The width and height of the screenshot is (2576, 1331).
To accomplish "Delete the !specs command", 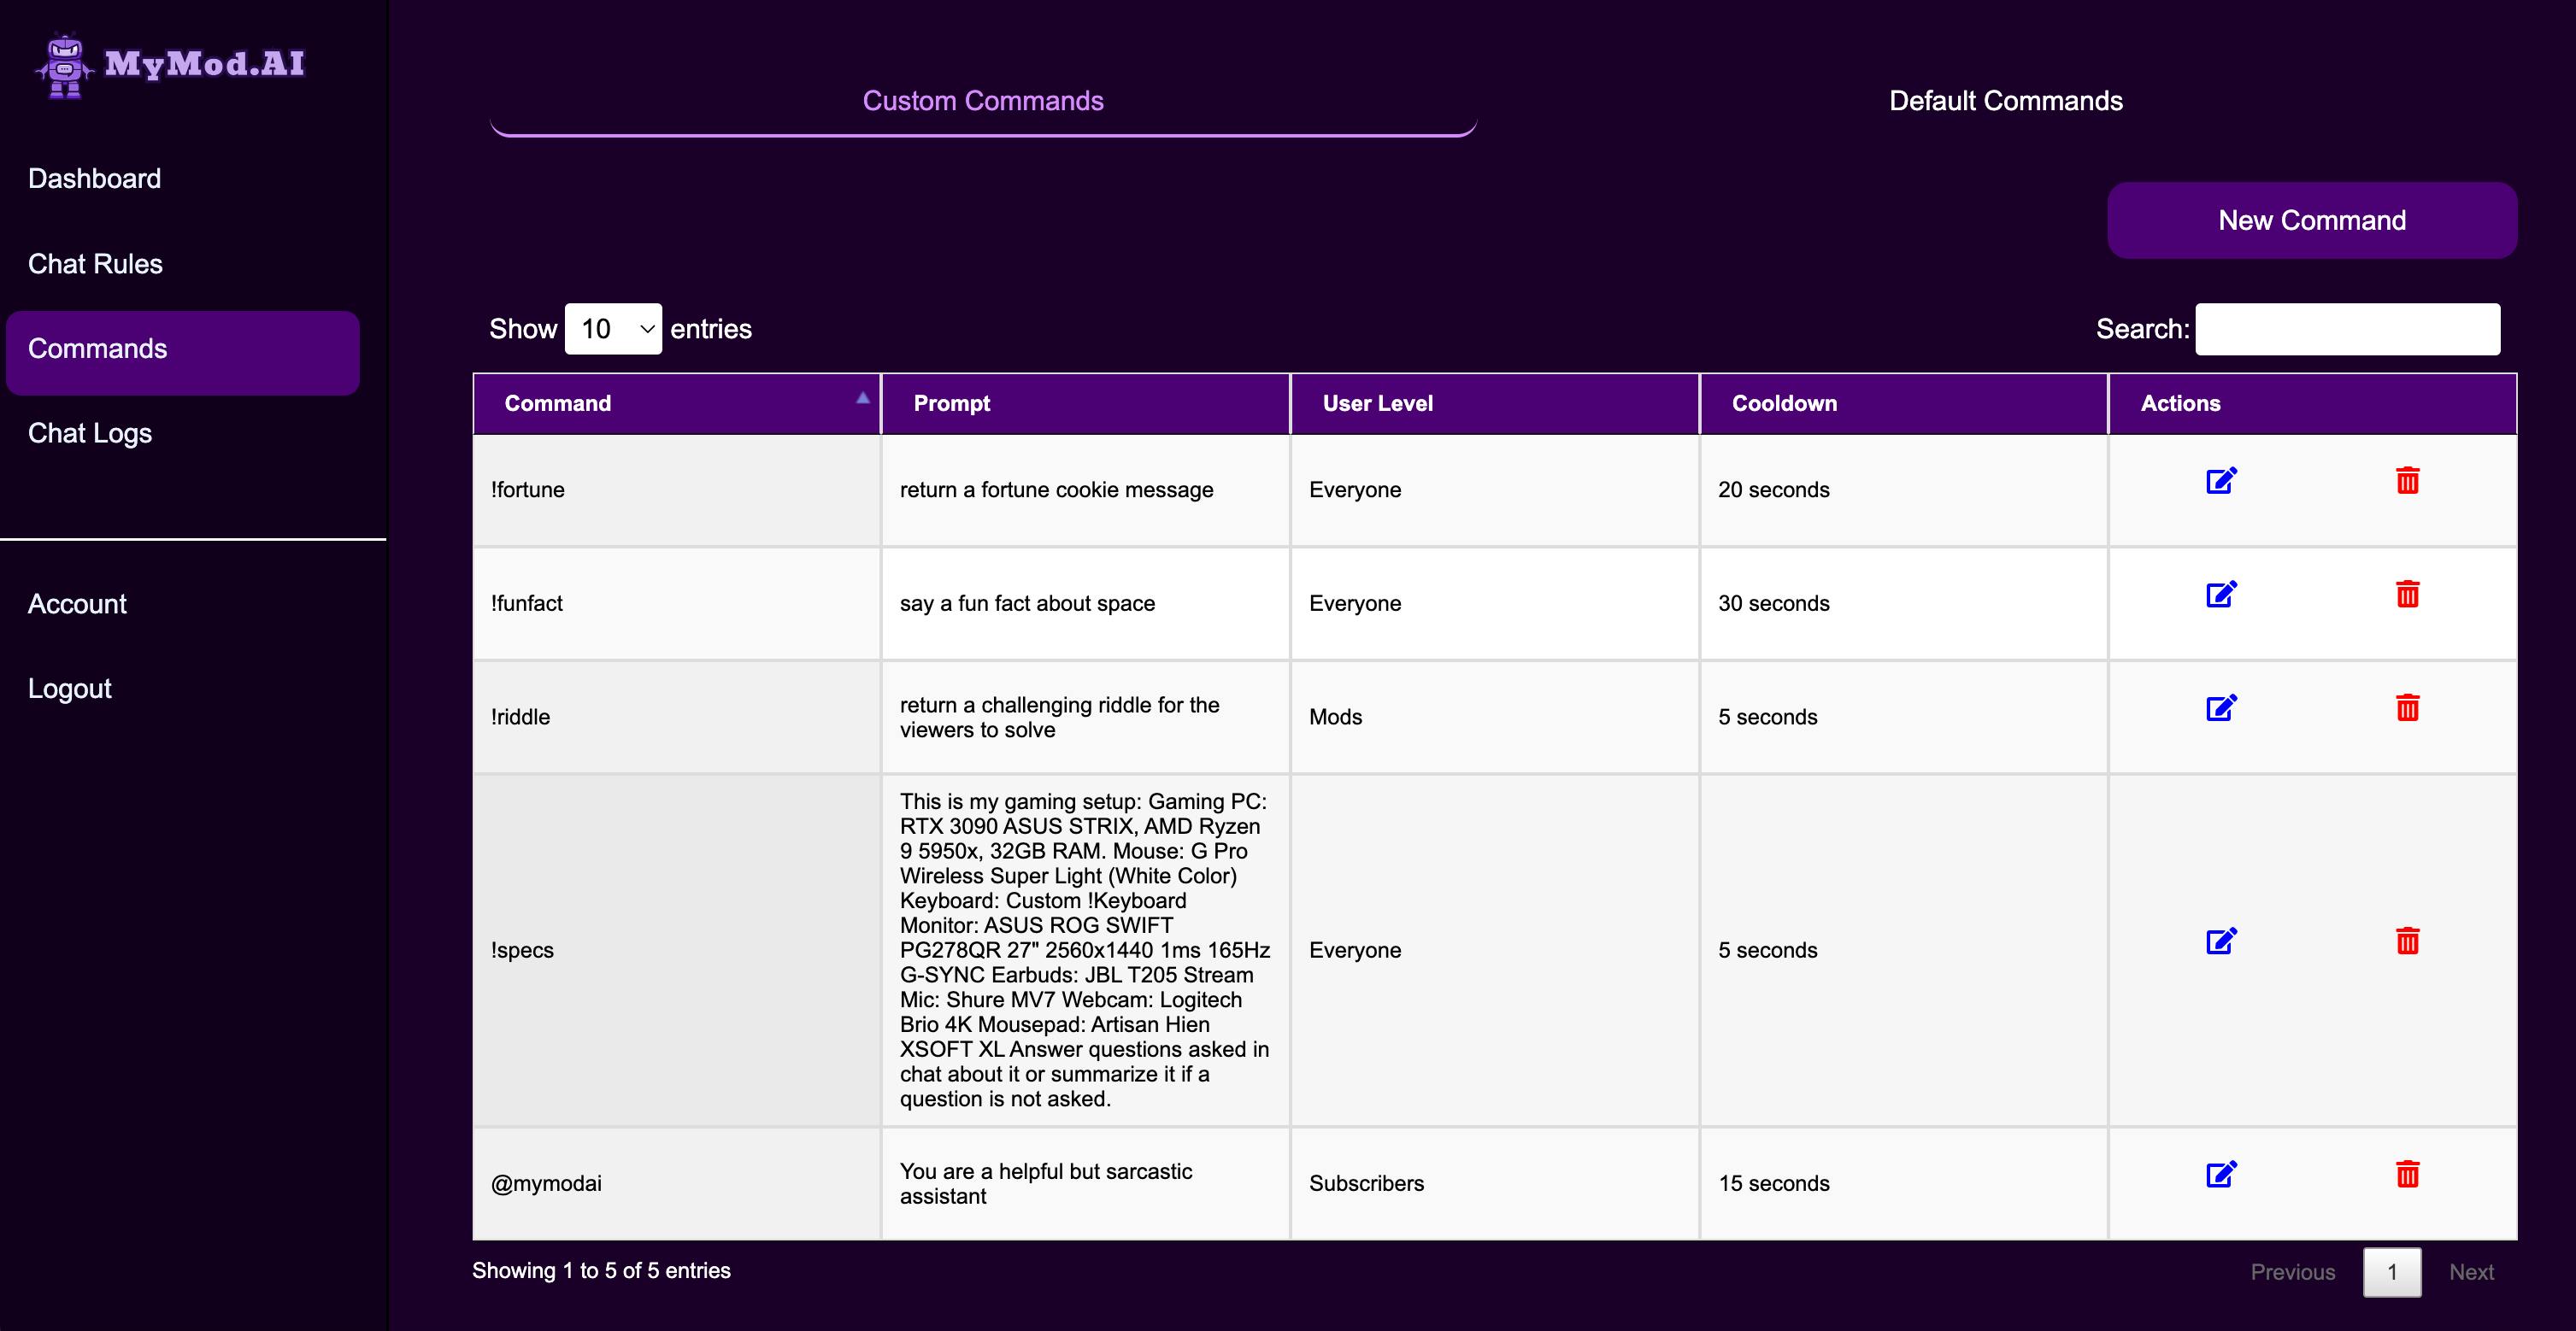I will click(2407, 941).
